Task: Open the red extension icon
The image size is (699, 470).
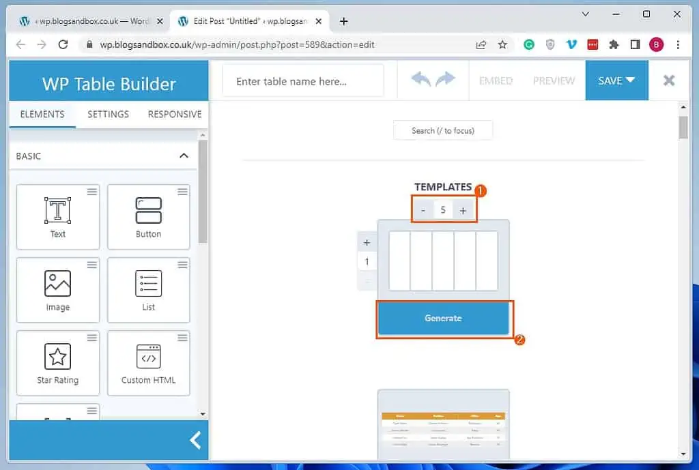Action: (593, 44)
